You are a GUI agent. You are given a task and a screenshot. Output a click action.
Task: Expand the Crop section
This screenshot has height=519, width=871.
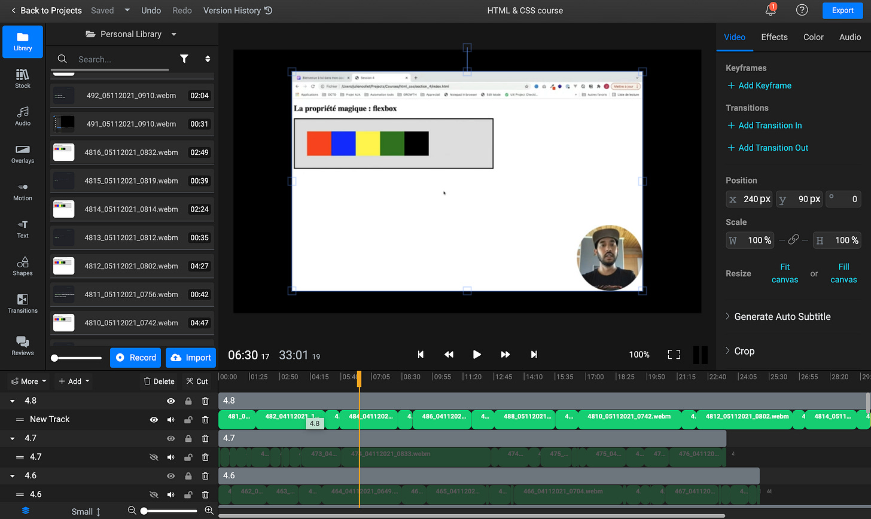[740, 351]
